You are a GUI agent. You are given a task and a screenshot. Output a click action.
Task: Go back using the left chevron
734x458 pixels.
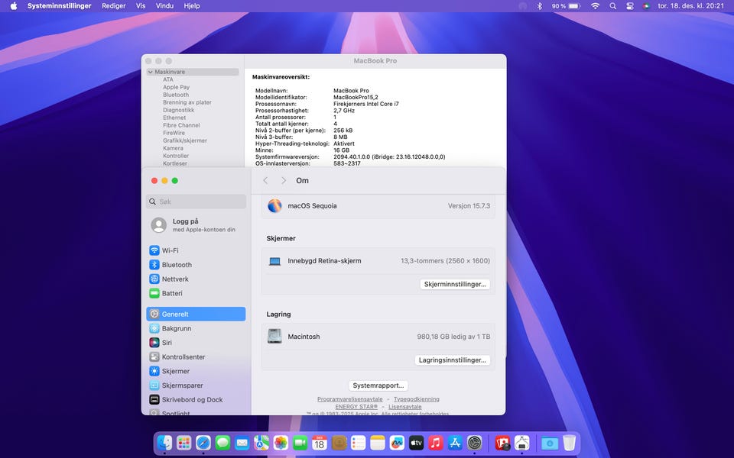click(x=265, y=181)
